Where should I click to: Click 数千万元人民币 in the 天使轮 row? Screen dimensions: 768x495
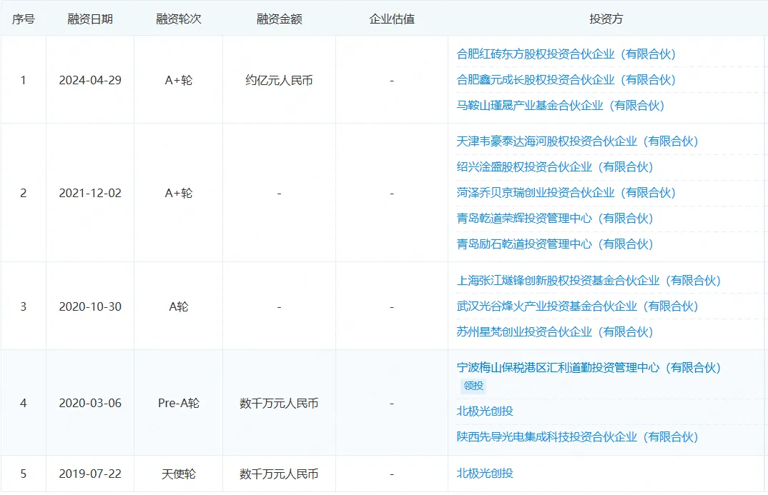[279, 474]
